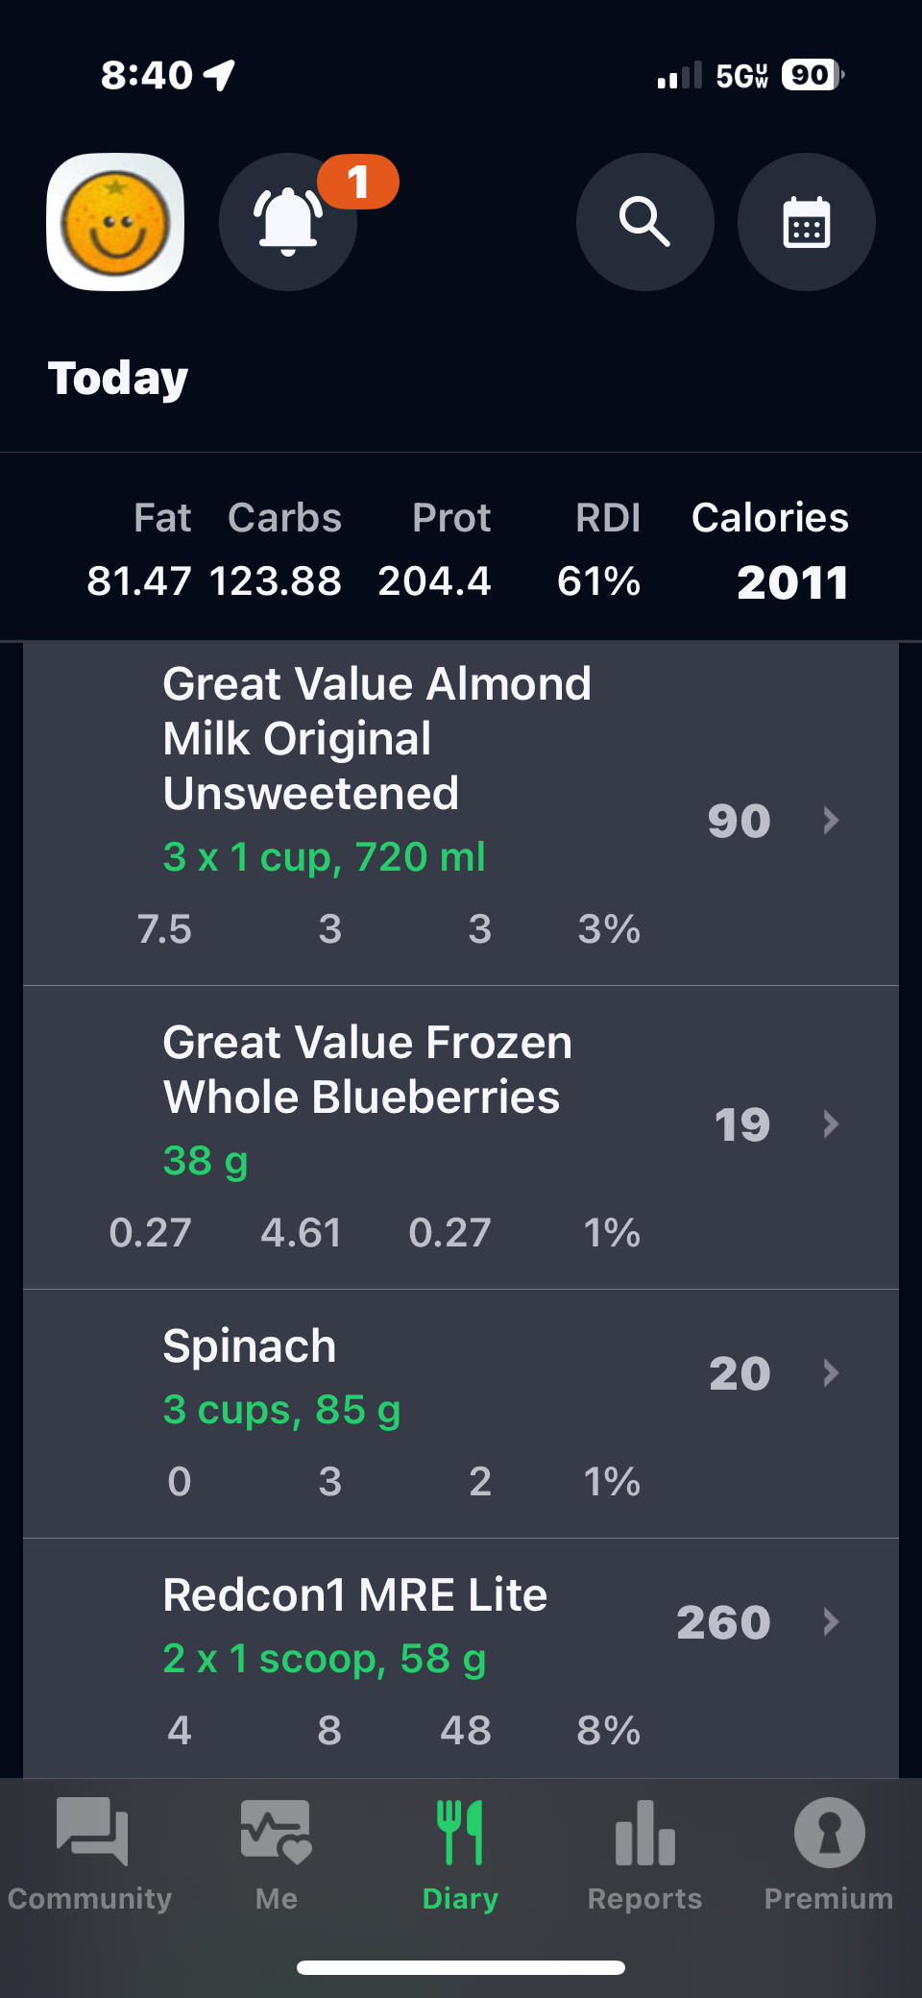Open the Reports bar chart icon

[644, 1832]
